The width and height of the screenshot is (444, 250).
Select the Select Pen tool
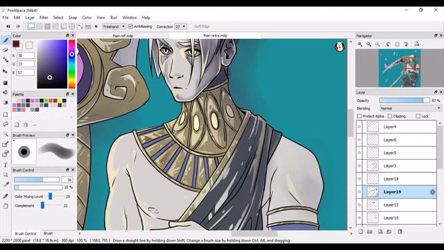6,144
